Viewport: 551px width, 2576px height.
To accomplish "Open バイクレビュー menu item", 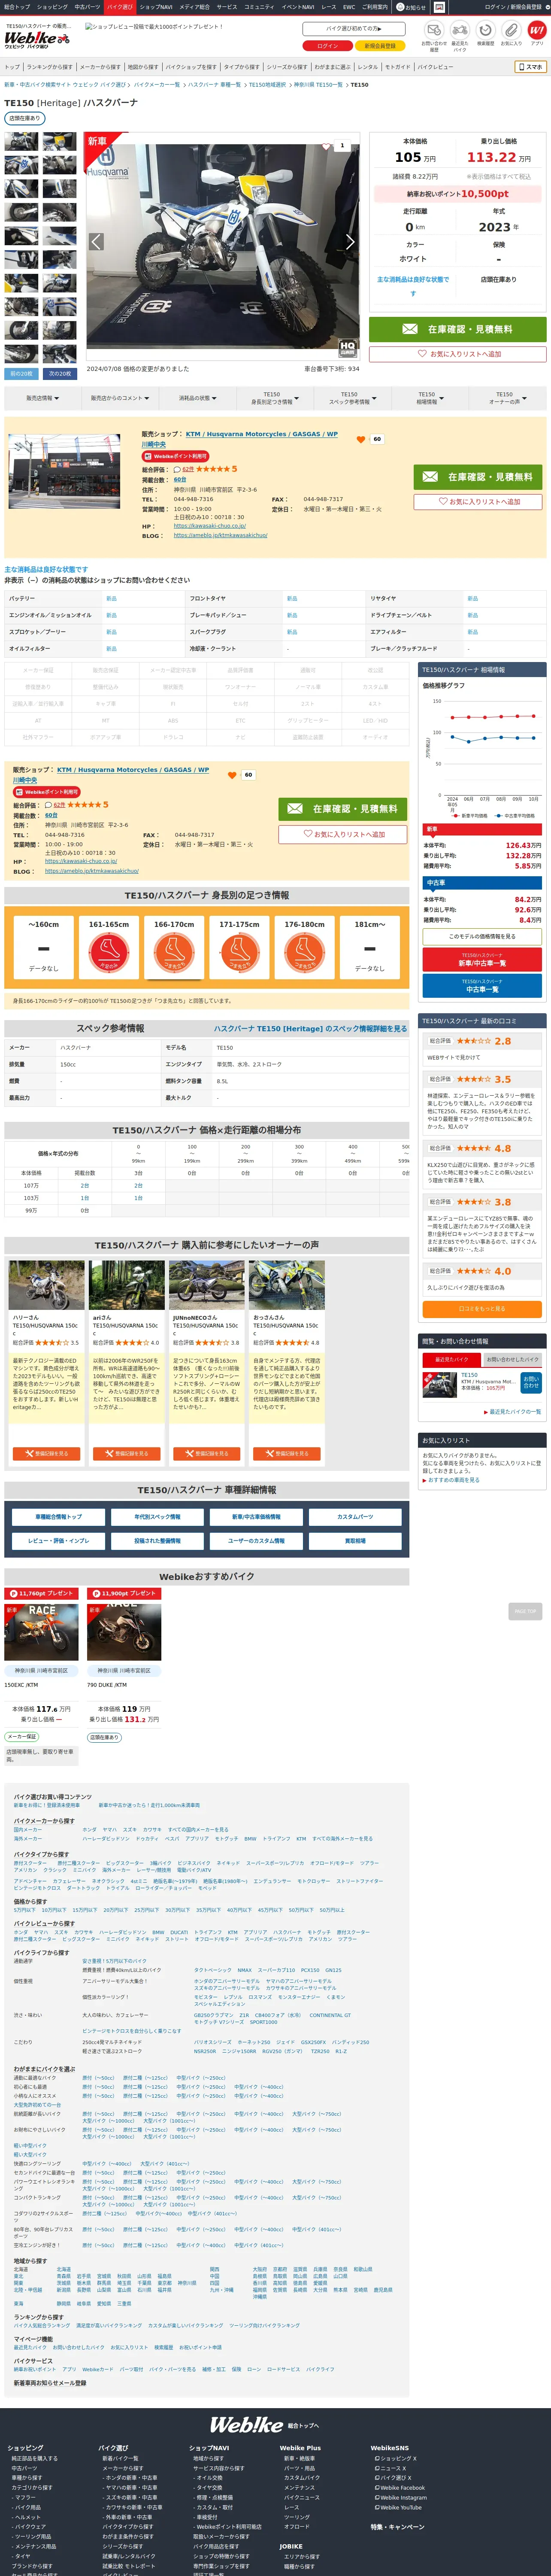I will (x=435, y=67).
